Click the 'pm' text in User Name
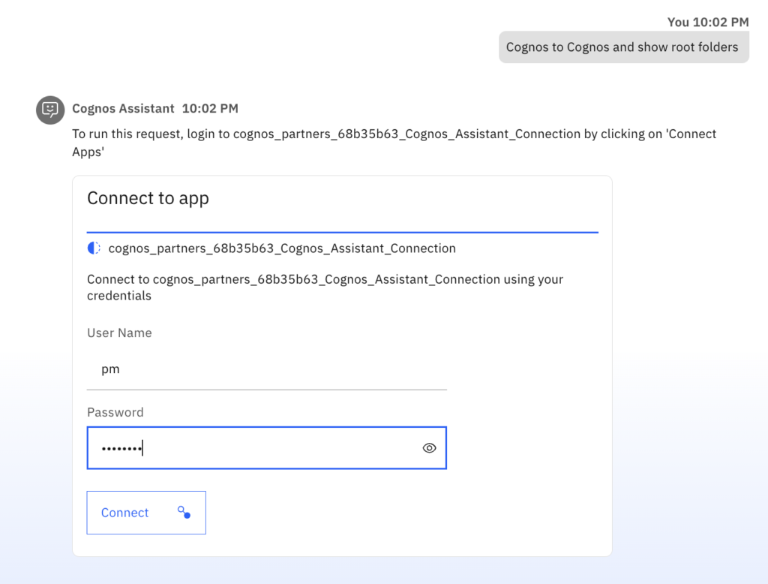The image size is (768, 584). [110, 369]
